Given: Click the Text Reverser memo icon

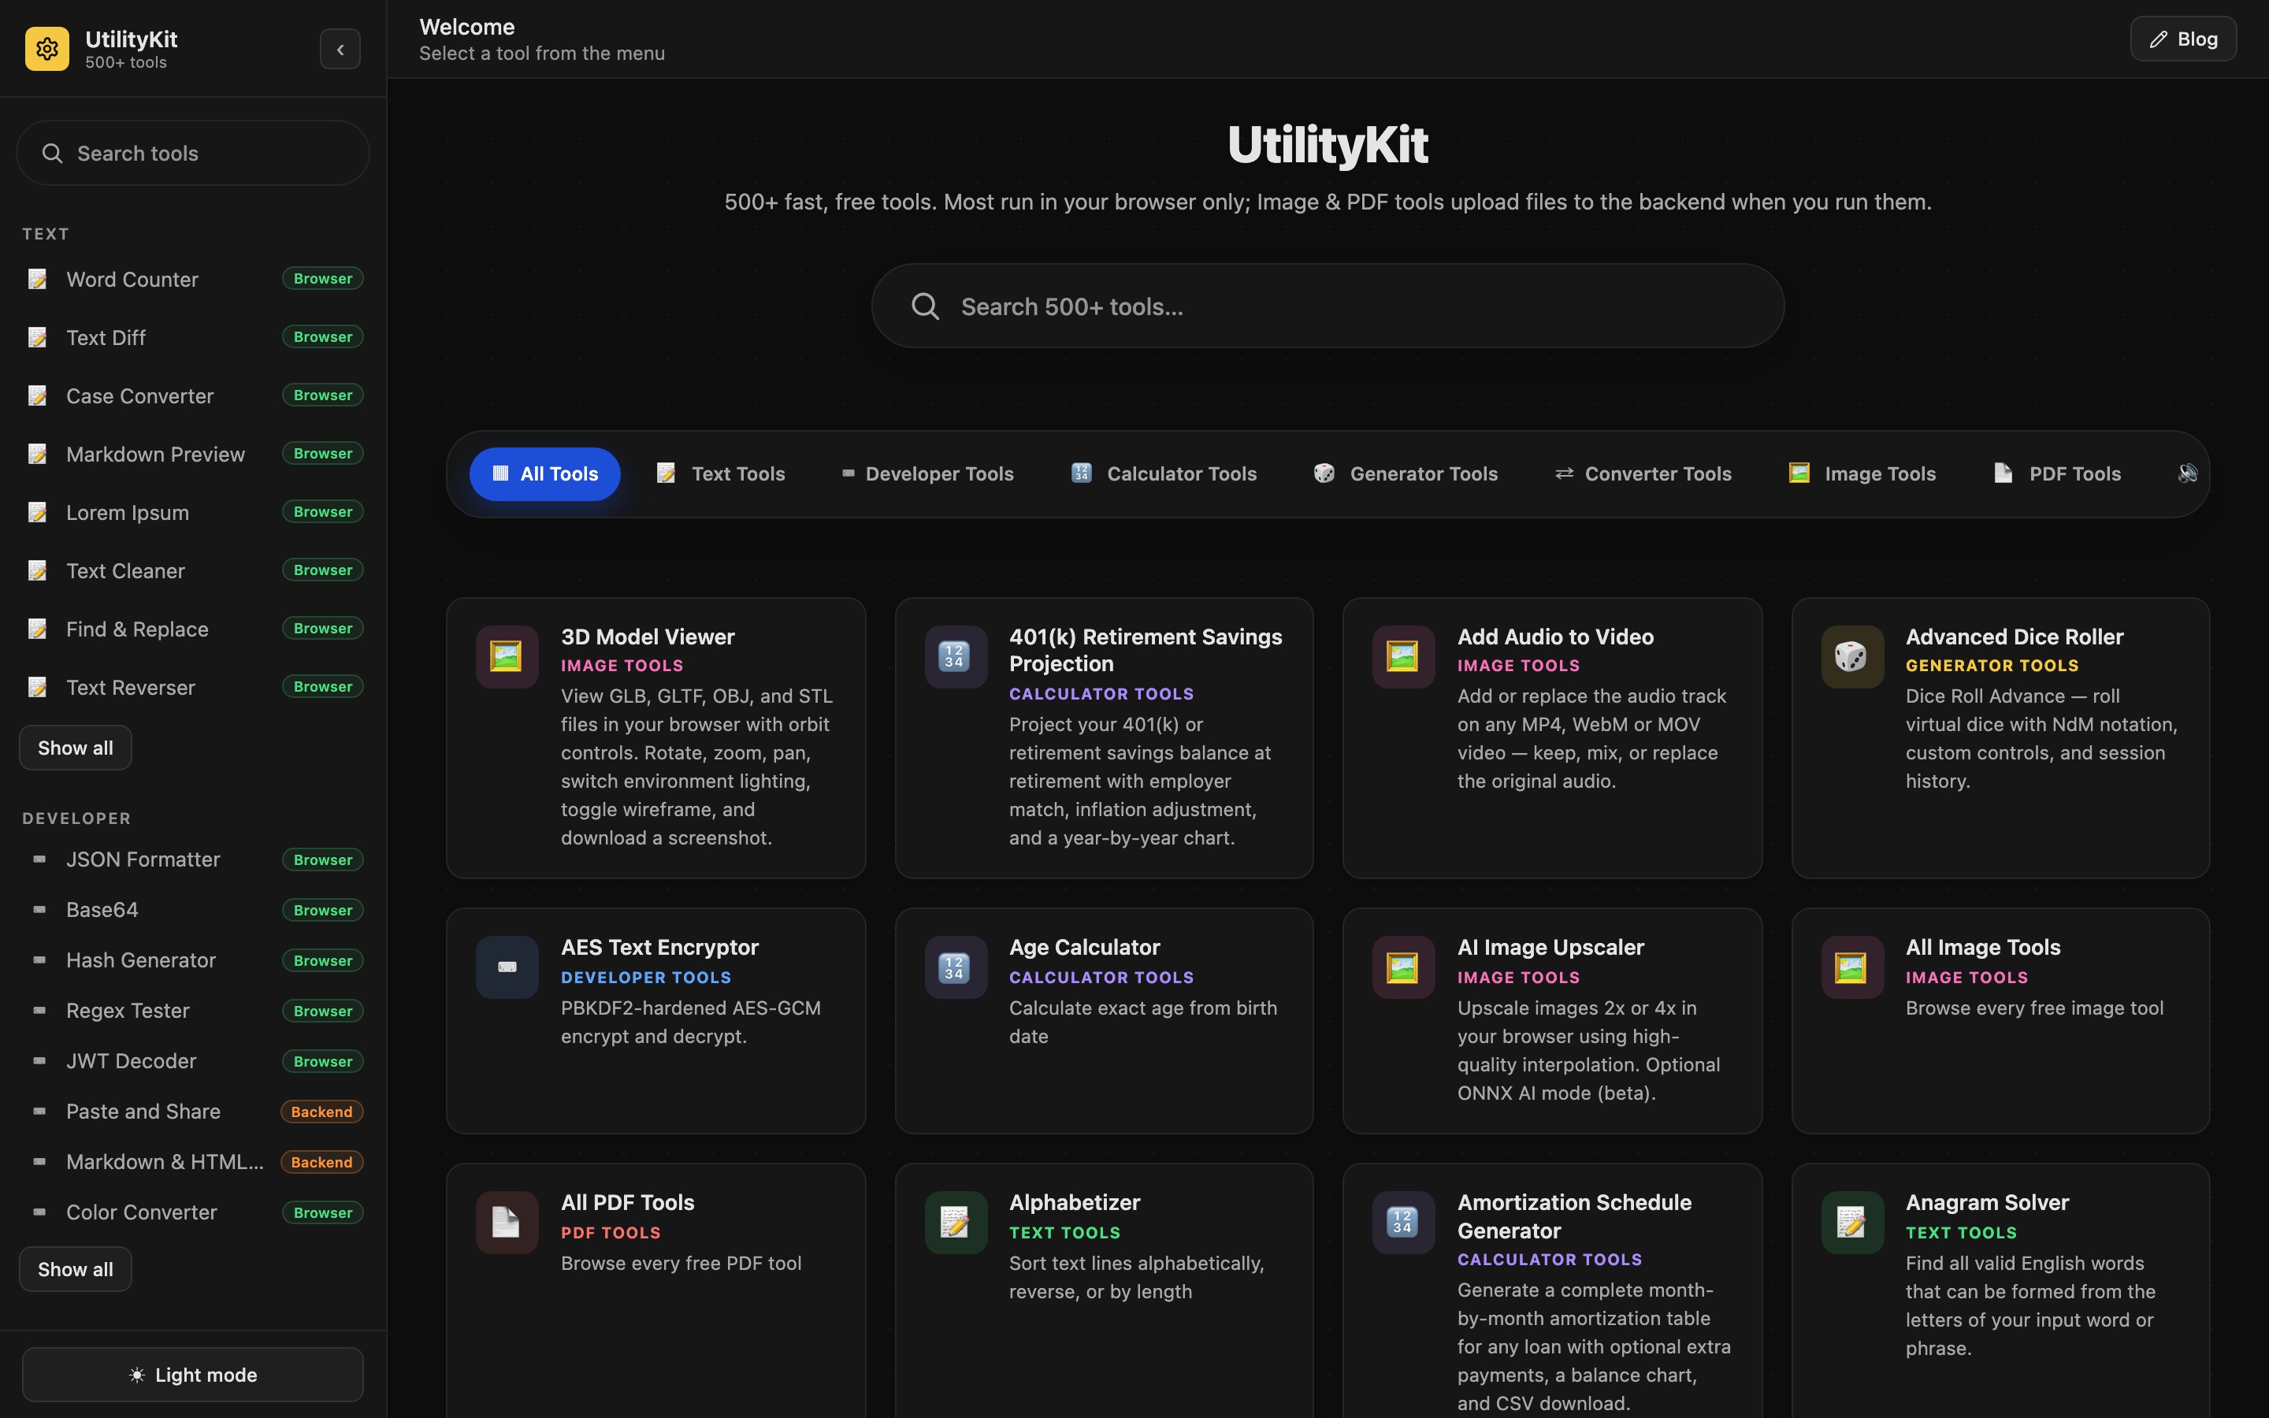Looking at the screenshot, I should [x=38, y=686].
